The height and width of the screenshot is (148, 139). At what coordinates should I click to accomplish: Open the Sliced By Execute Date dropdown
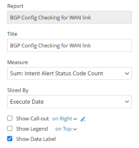coord(69,102)
